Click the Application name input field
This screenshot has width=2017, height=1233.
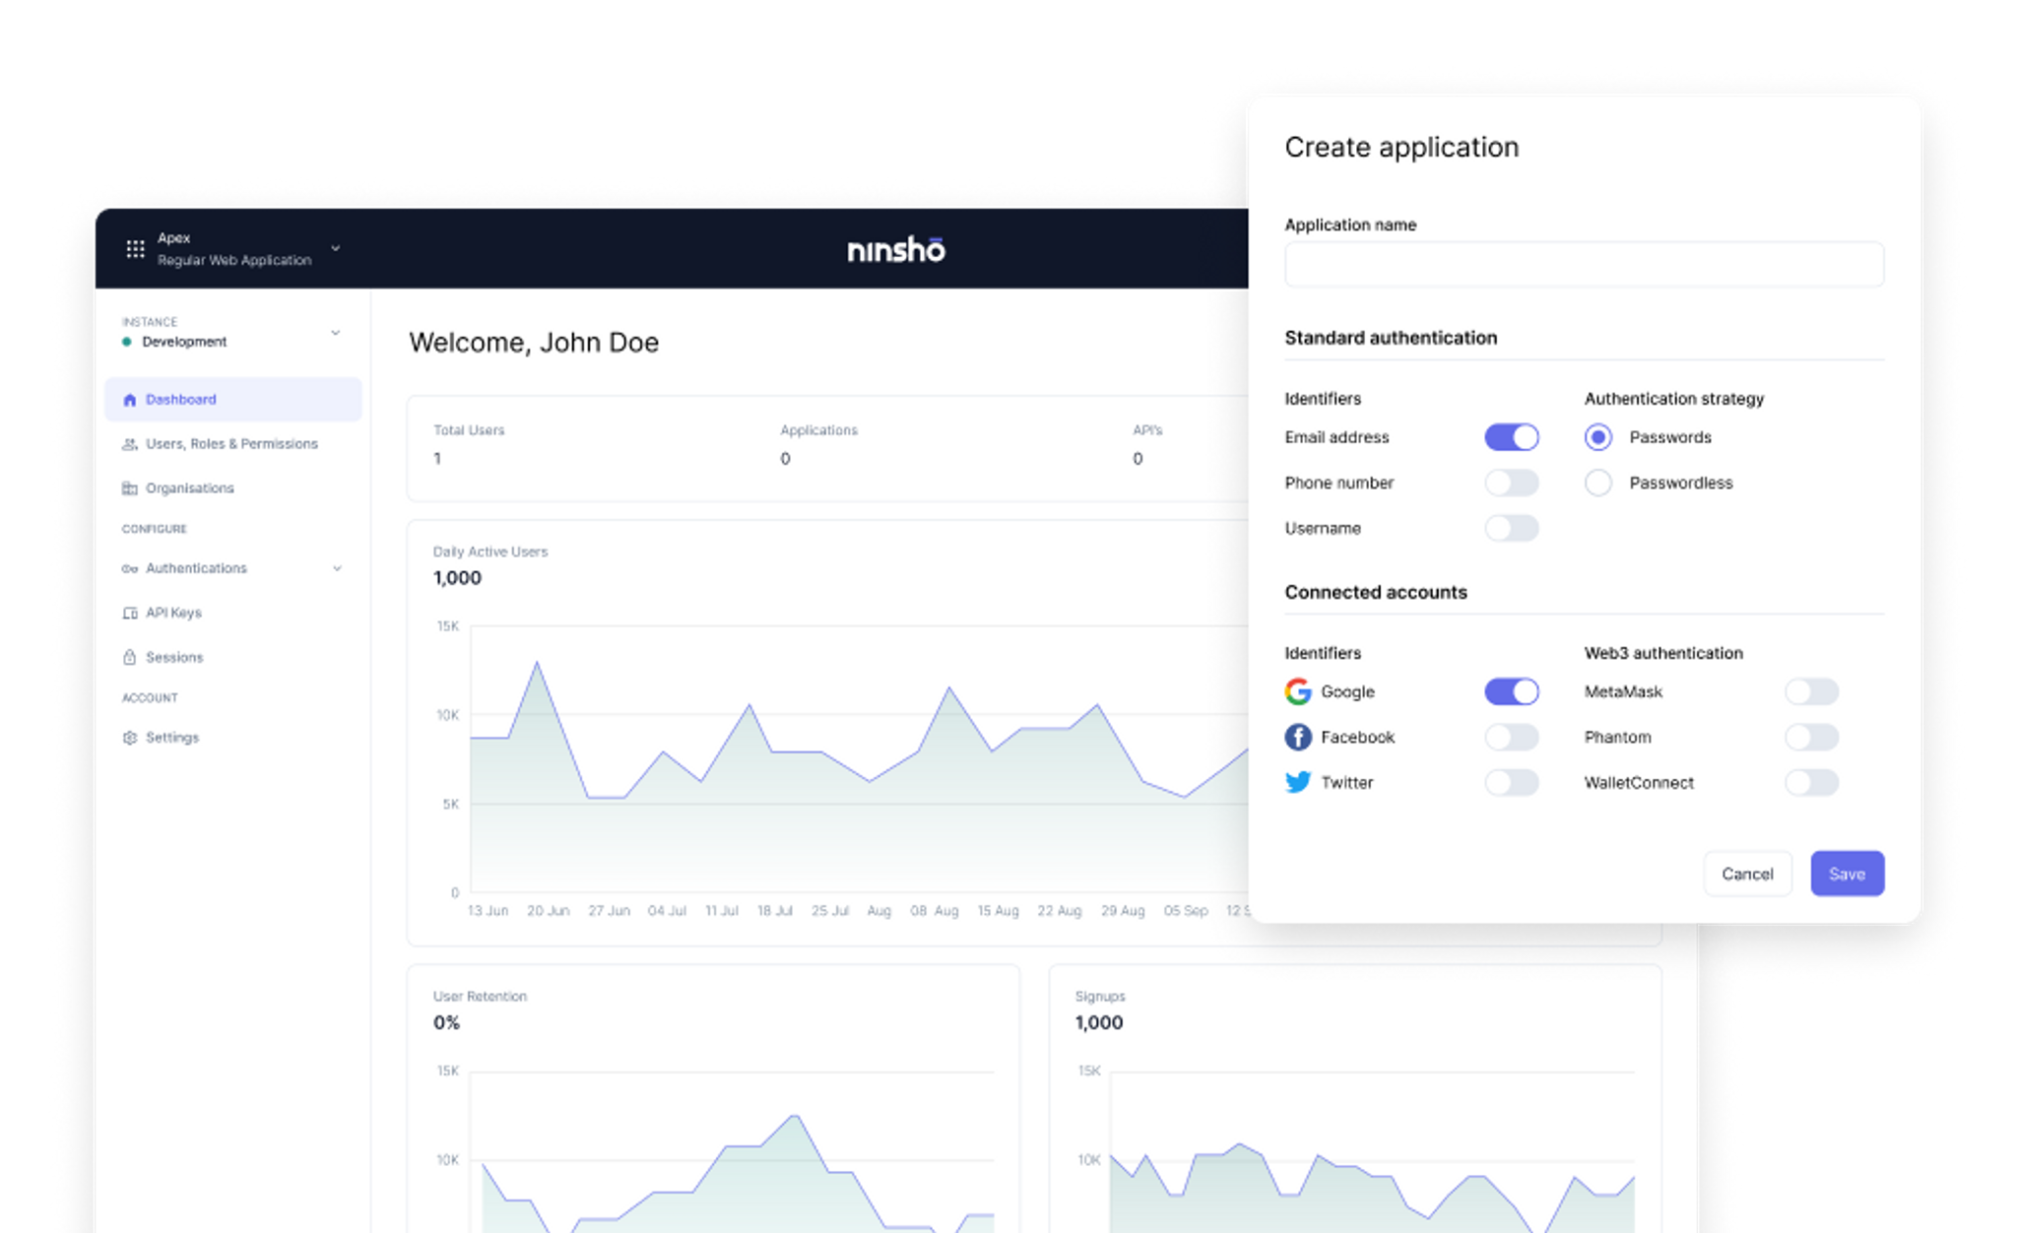coord(1584,265)
